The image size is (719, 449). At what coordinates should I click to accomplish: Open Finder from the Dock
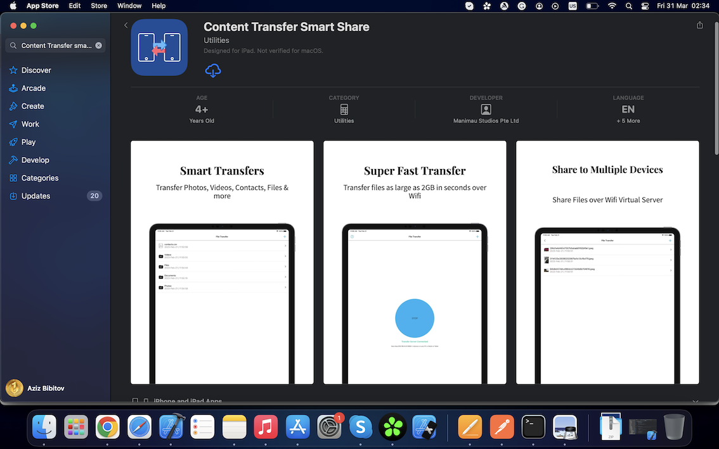click(44, 427)
